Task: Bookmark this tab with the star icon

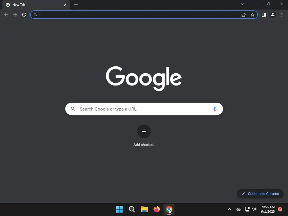Action: pos(253,15)
